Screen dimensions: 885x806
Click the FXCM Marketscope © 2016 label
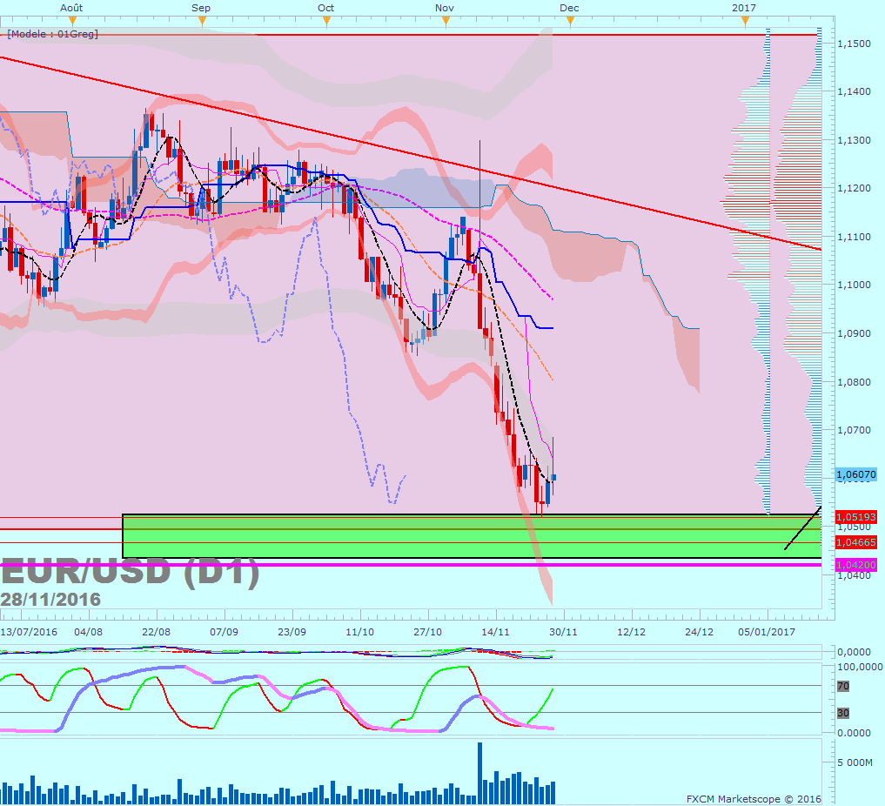coord(754,799)
